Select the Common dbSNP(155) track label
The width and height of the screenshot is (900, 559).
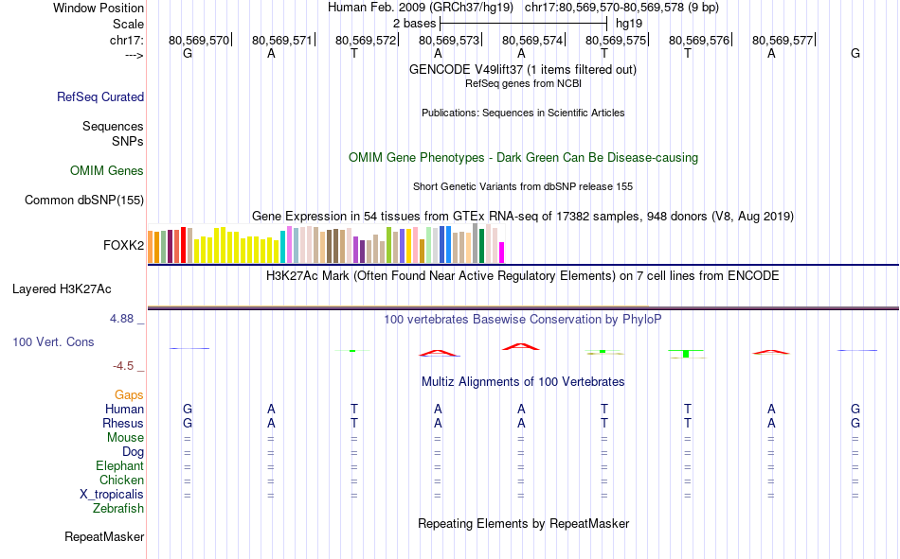tap(84, 201)
